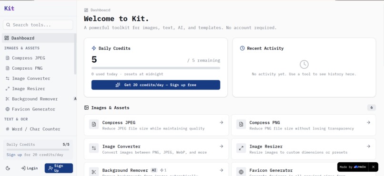Click the Compress JPEG sidebar file icon
Image resolution: width=384 pixels, height=176 pixels.
click(x=8, y=58)
